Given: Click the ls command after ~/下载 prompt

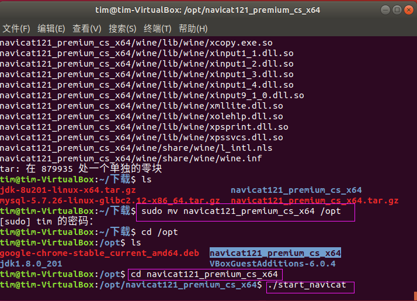Looking at the screenshot, I should [x=147, y=179].
